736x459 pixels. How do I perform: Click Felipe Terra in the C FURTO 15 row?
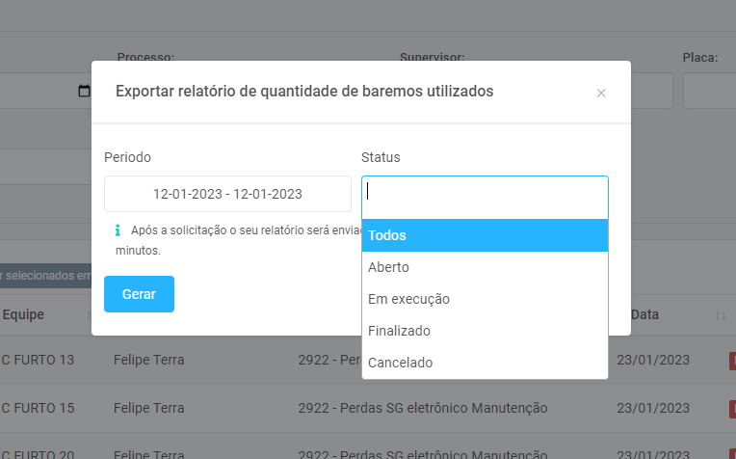(x=148, y=408)
